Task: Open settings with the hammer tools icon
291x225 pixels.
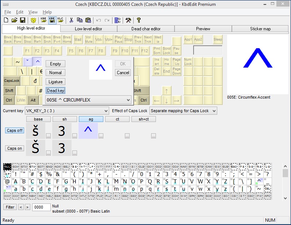Action: pos(128,20)
